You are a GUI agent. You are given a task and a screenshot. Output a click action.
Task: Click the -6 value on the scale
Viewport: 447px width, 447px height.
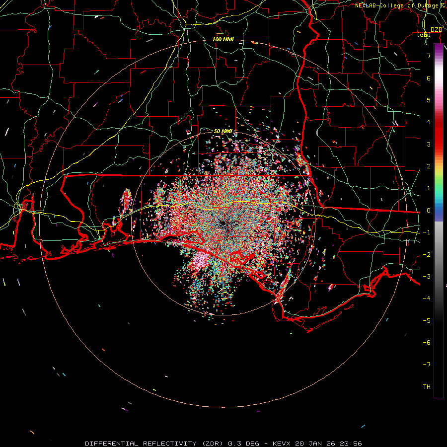(x=427, y=343)
